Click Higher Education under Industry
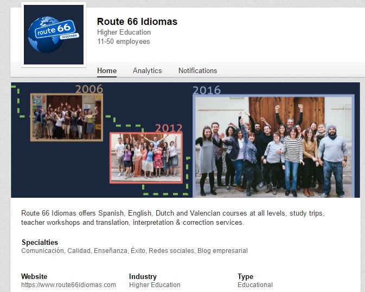 (x=155, y=285)
